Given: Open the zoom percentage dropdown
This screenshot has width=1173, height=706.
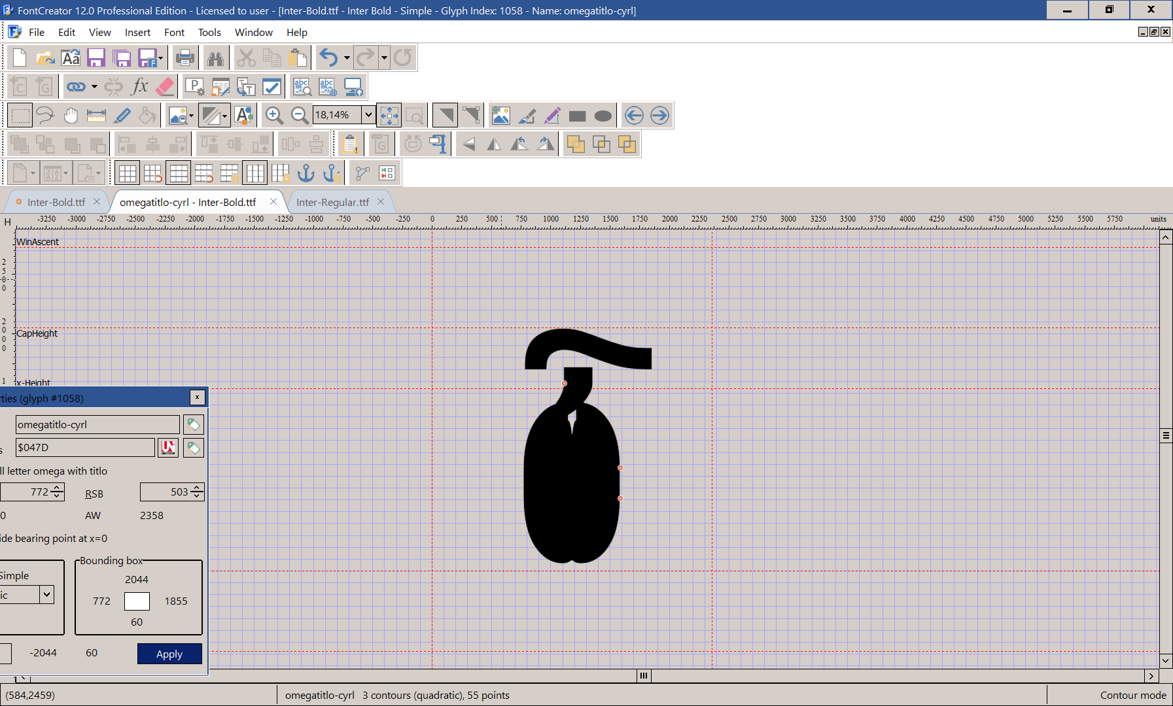Looking at the screenshot, I should click(x=368, y=115).
